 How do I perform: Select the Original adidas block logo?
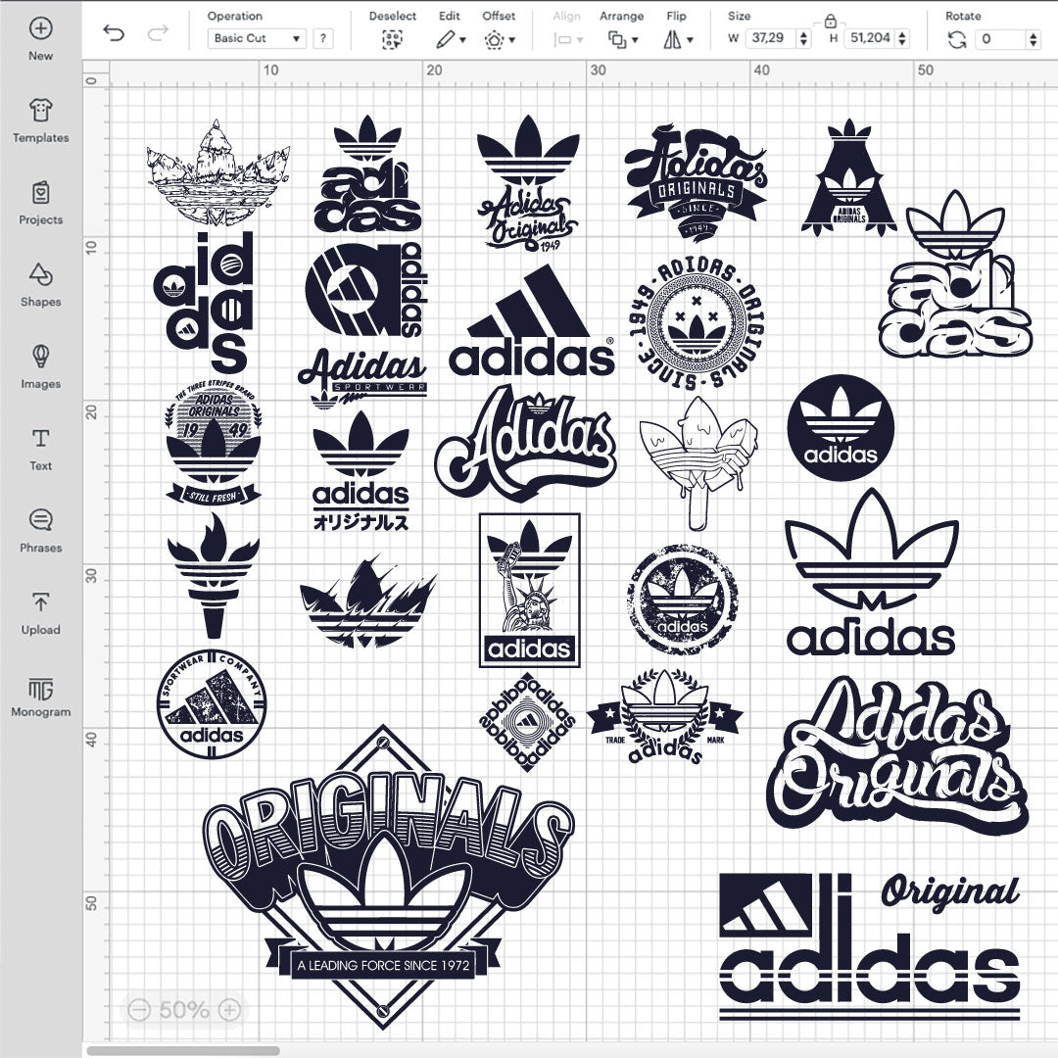coord(870,945)
